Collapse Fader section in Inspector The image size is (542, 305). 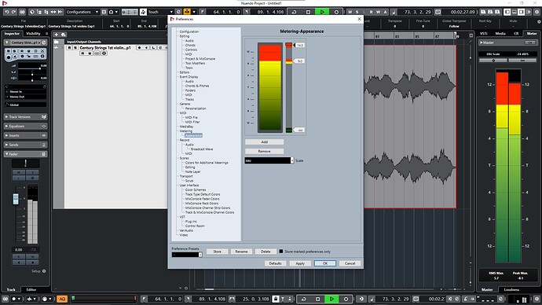25,154
